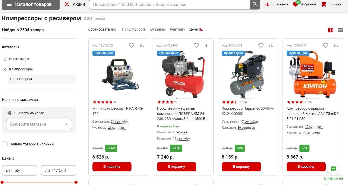Go back to Компрессоры category chevron
This screenshot has height=185, width=348.
(5, 69)
